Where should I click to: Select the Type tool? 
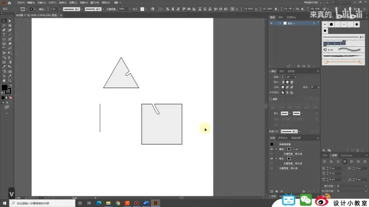tap(4, 35)
